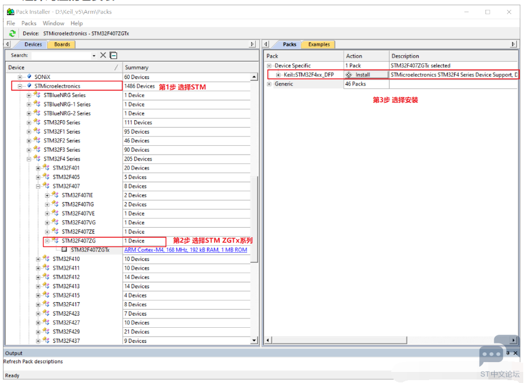
Task: Expand the Keil::STM32F4xx_DFP pack node
Action: point(278,74)
